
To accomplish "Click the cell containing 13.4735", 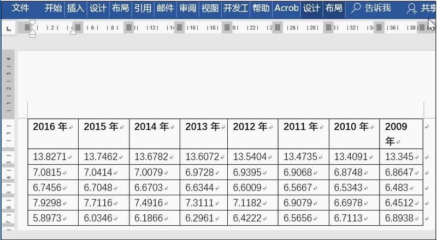I will pos(304,157).
